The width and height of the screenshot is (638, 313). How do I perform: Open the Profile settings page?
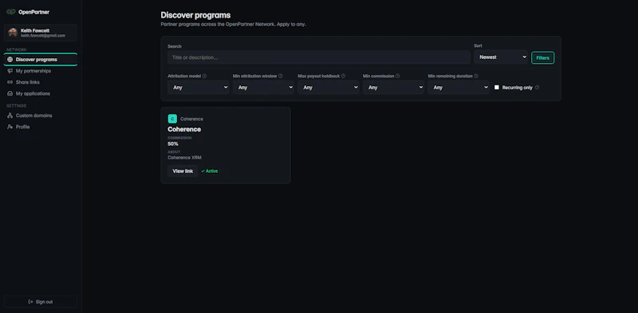(41, 127)
